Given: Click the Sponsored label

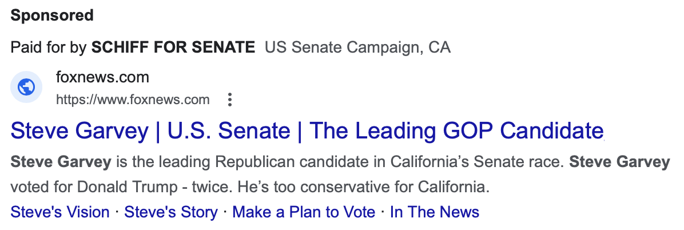Looking at the screenshot, I should tap(52, 15).
